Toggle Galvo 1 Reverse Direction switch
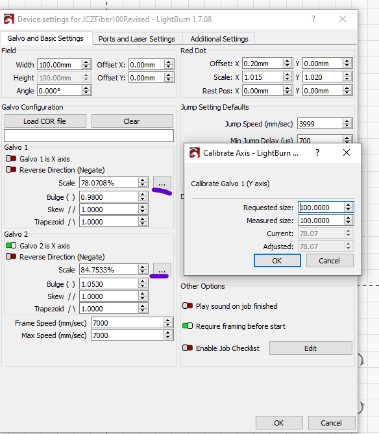The image size is (379, 434). coord(11,169)
